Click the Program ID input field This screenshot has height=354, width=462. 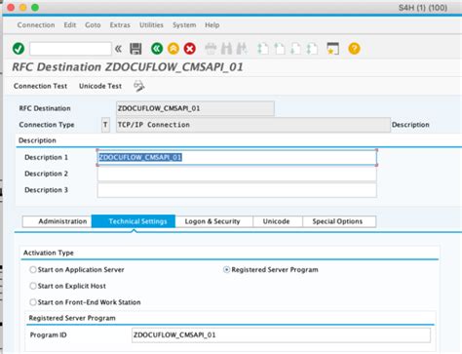pos(281,335)
